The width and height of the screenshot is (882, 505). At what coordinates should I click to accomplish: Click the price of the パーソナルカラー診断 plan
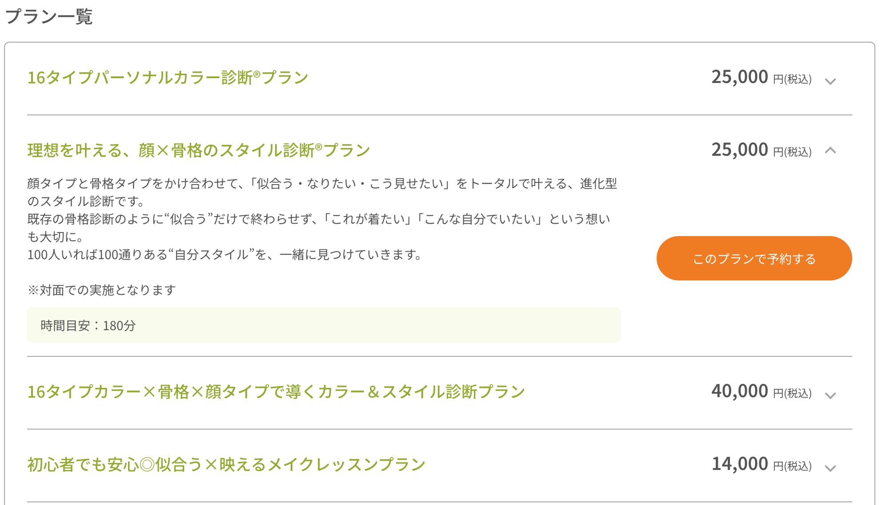coord(740,77)
